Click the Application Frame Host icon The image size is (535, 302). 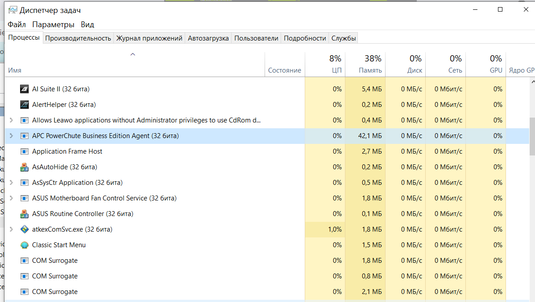click(x=25, y=151)
